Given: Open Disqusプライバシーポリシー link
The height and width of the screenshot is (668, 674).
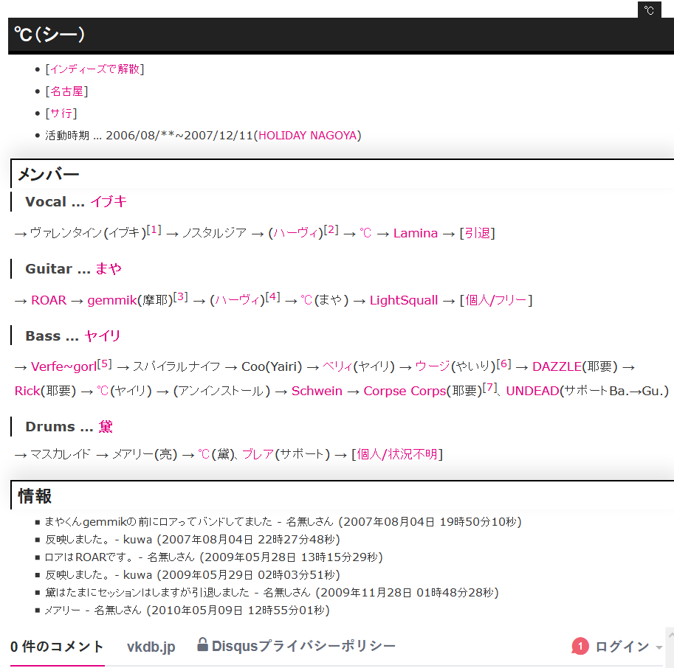Looking at the screenshot, I should tap(303, 646).
